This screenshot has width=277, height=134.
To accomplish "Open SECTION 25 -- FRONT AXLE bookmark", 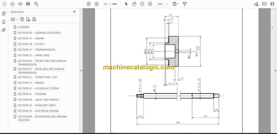I will [42, 63].
